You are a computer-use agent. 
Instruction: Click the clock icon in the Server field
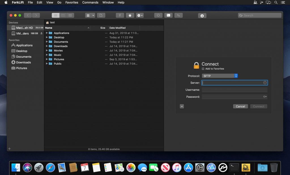265,83
